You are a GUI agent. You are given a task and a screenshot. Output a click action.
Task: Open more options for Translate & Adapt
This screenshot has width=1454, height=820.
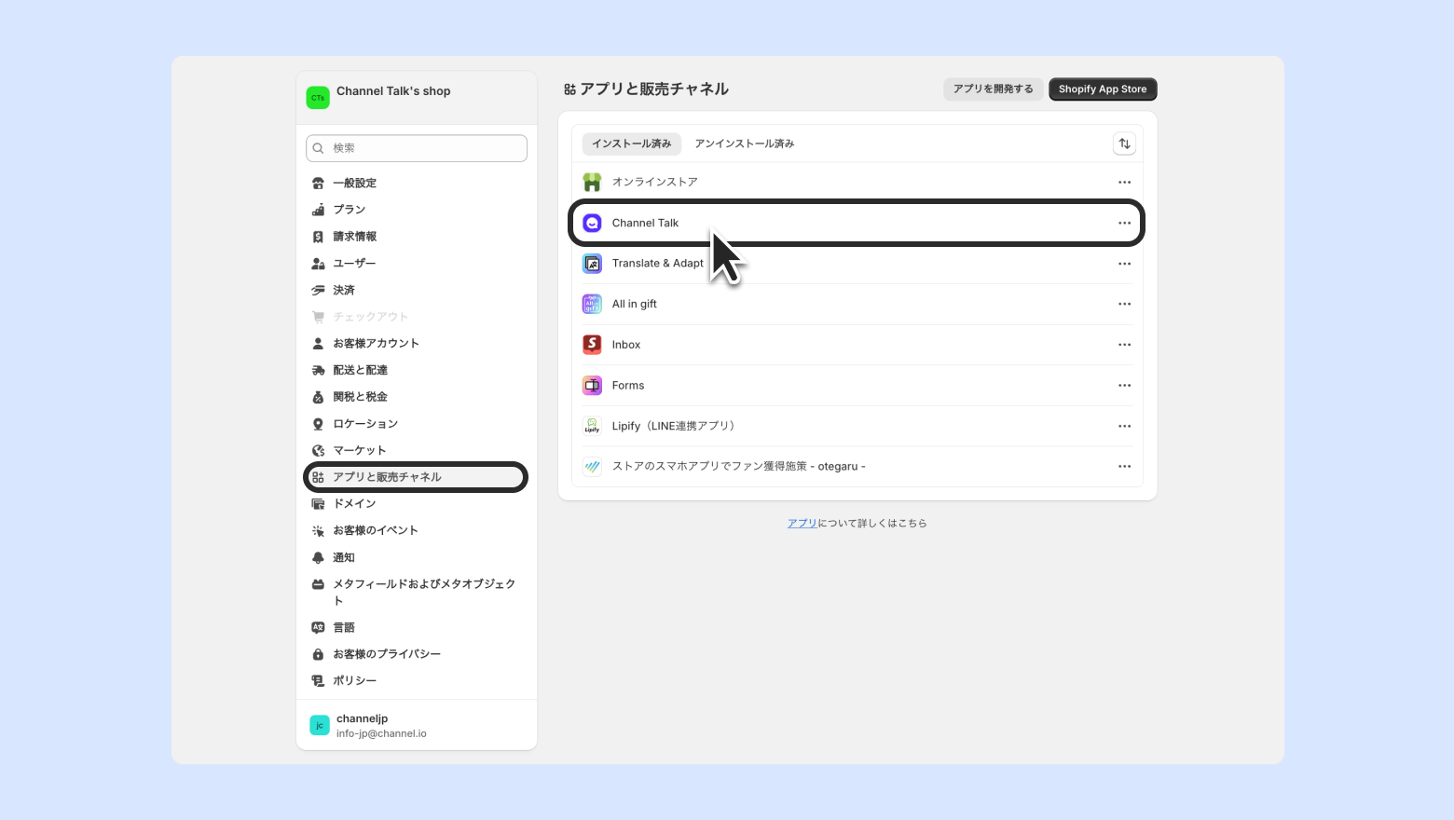pyautogui.click(x=1124, y=264)
